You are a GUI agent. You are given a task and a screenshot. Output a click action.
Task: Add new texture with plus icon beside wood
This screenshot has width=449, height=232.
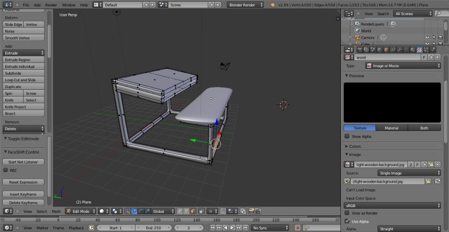(x=431, y=57)
